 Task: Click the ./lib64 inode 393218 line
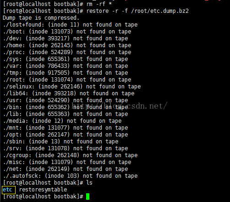tap(69, 93)
